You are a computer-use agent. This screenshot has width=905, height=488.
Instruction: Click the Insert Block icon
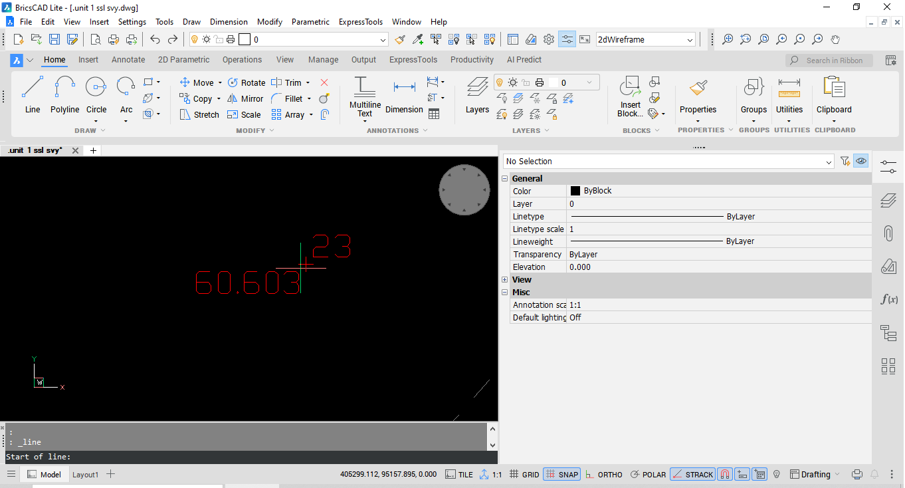(630, 96)
